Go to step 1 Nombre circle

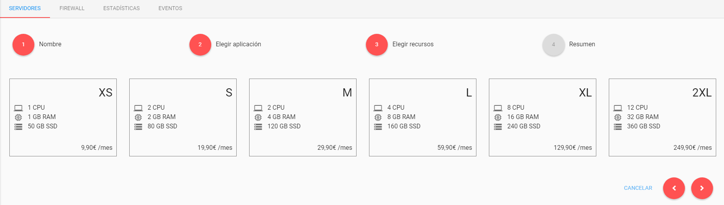pos(23,44)
